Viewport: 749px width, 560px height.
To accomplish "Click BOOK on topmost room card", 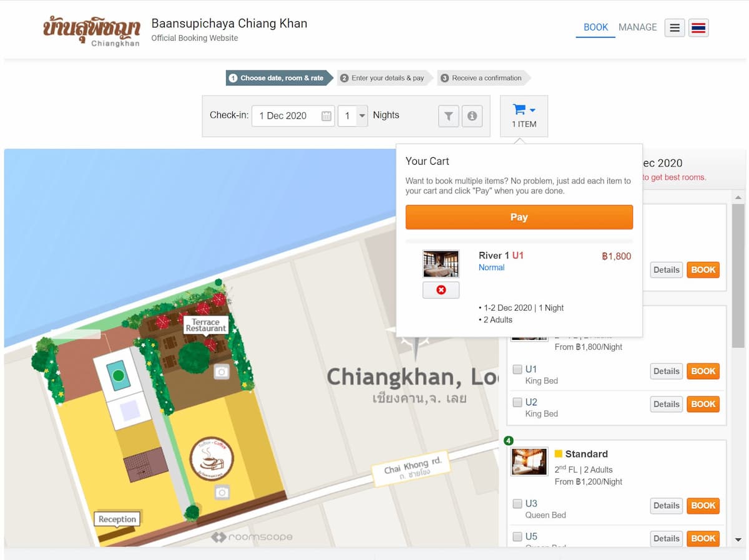I will point(703,270).
